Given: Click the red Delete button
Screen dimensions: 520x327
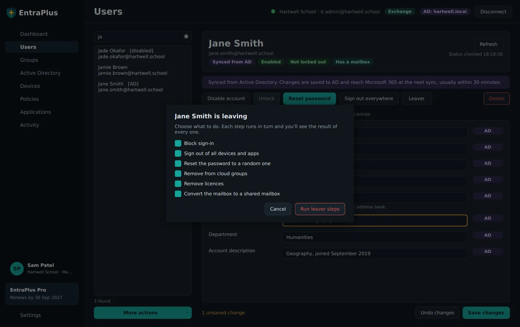Looking at the screenshot, I should point(497,98).
